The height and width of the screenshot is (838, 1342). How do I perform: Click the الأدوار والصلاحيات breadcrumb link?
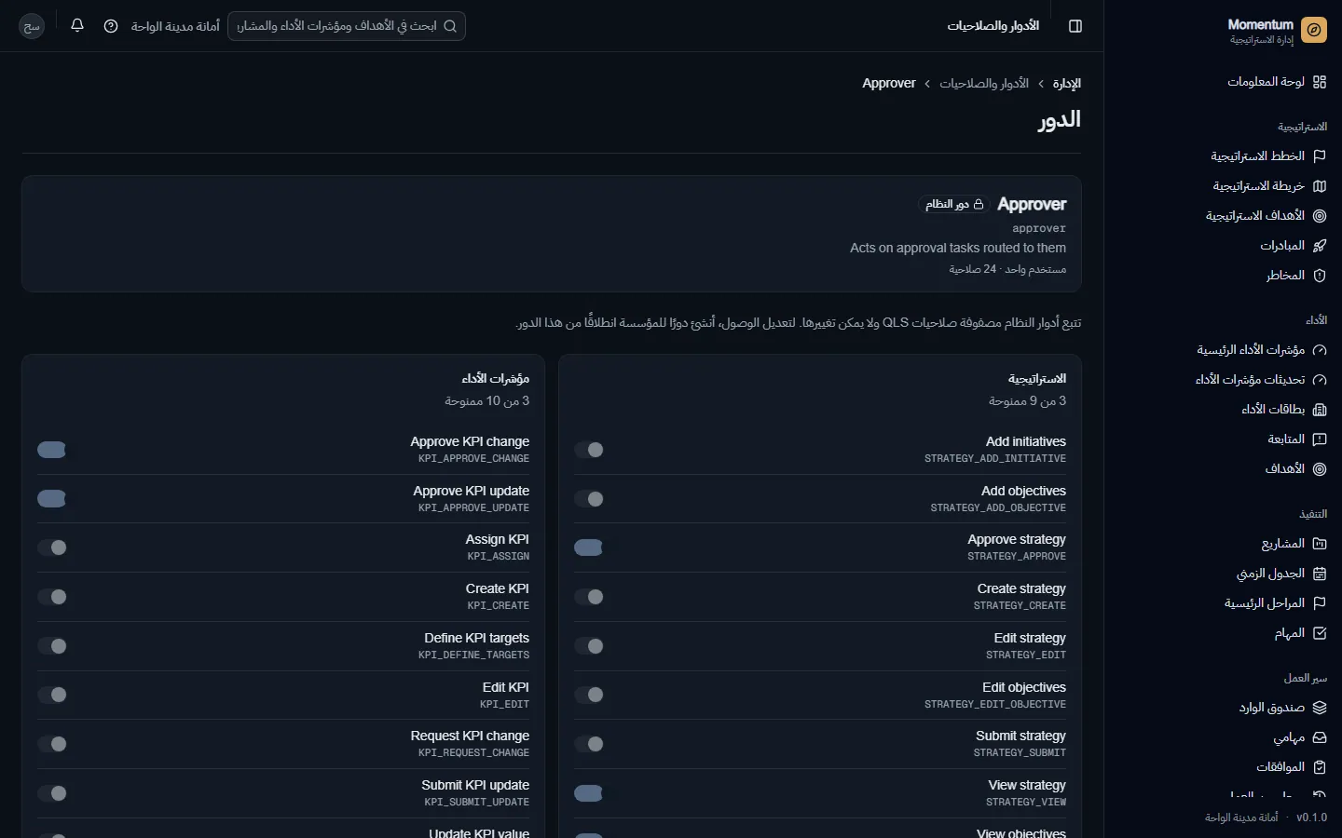984,83
